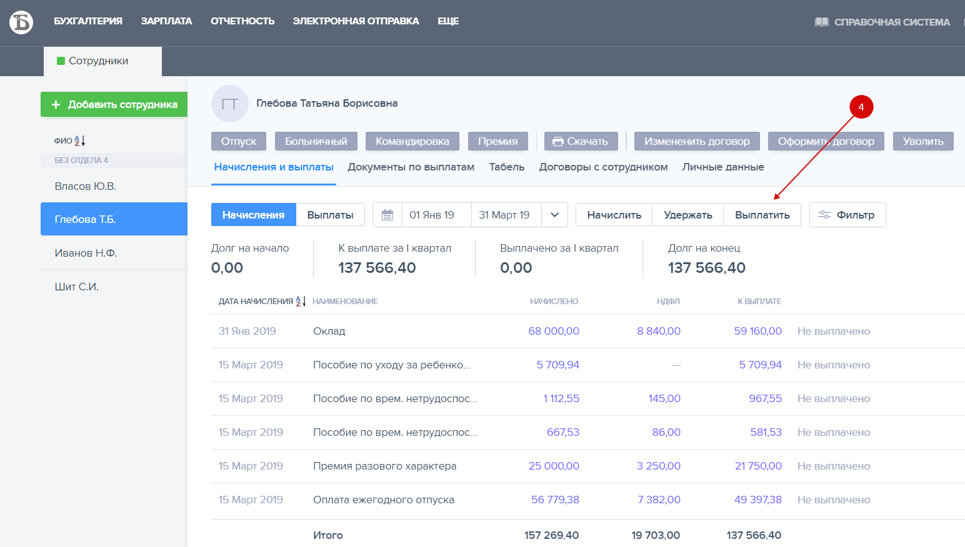Image resolution: width=965 pixels, height=547 pixels.
Task: Open the ОТЧЕТНОСТЬ menu
Action: tap(242, 21)
